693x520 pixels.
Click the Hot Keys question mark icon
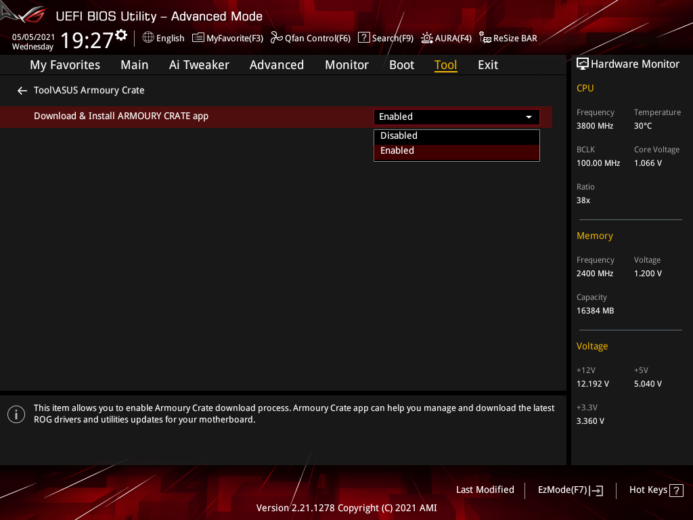pyautogui.click(x=676, y=490)
